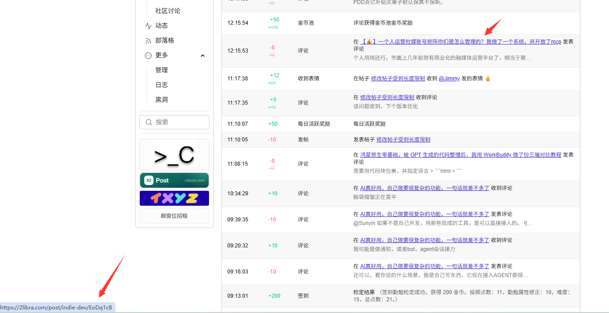
Task: Click the 签到 type cell
Action: click(x=303, y=296)
